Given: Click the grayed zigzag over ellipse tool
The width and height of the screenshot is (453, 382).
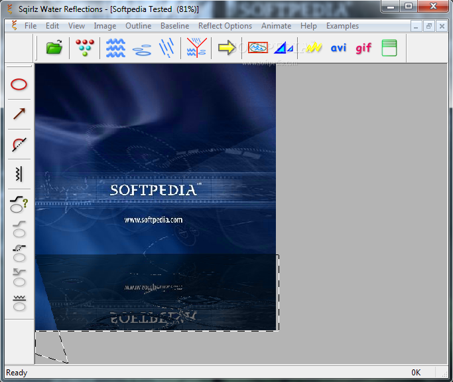Looking at the screenshot, I should click(19, 303).
